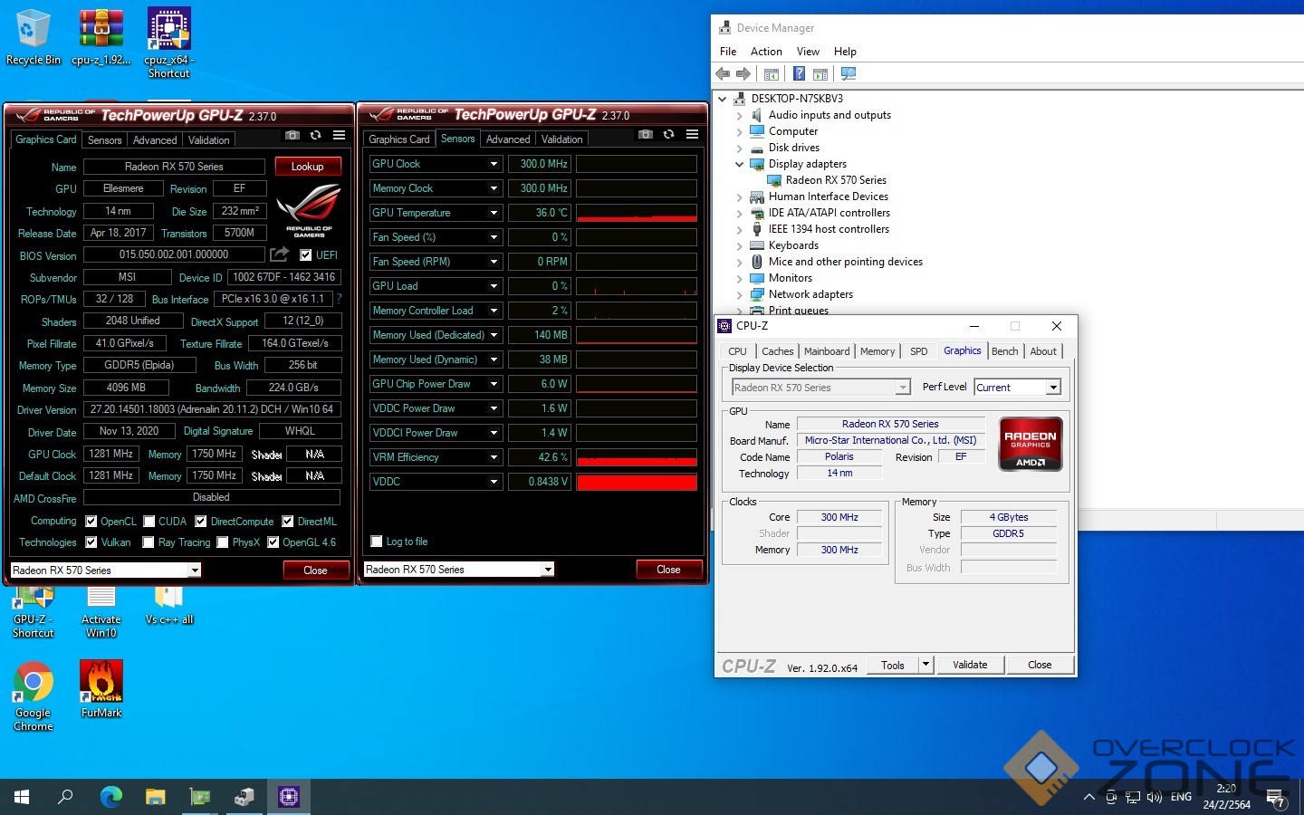Switch to the Mainboard tab in CPU-Z
The width and height of the screenshot is (1304, 815).
click(826, 351)
